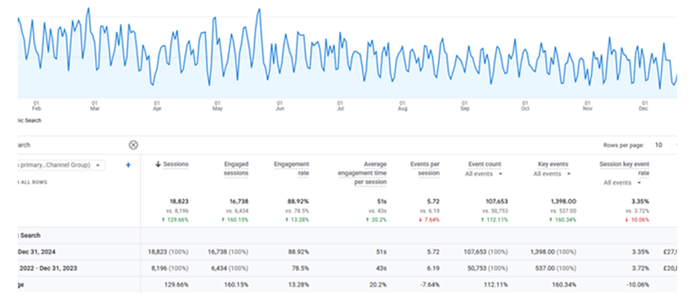Click the green '↑ 160.34%' Key events indicator
The width and height of the screenshot is (695, 306).
click(x=562, y=220)
